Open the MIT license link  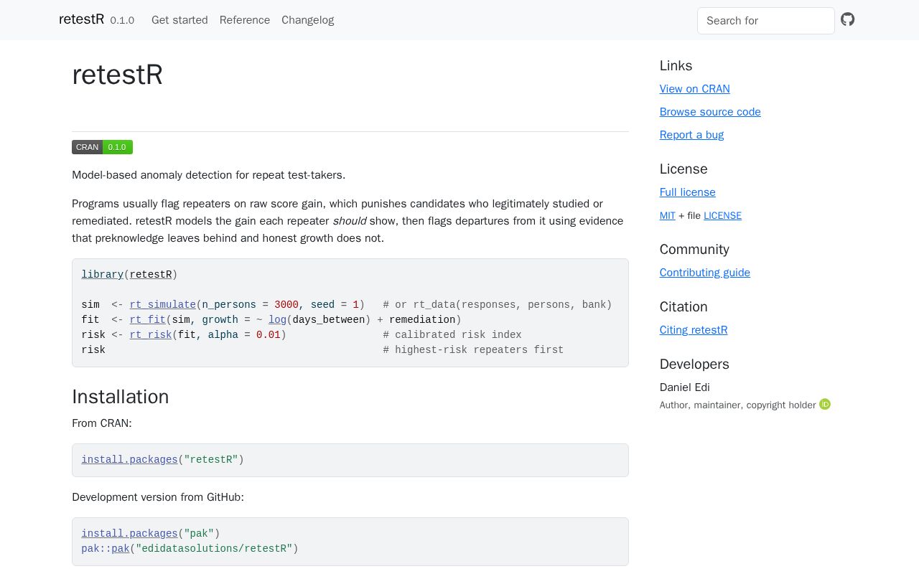(x=668, y=215)
